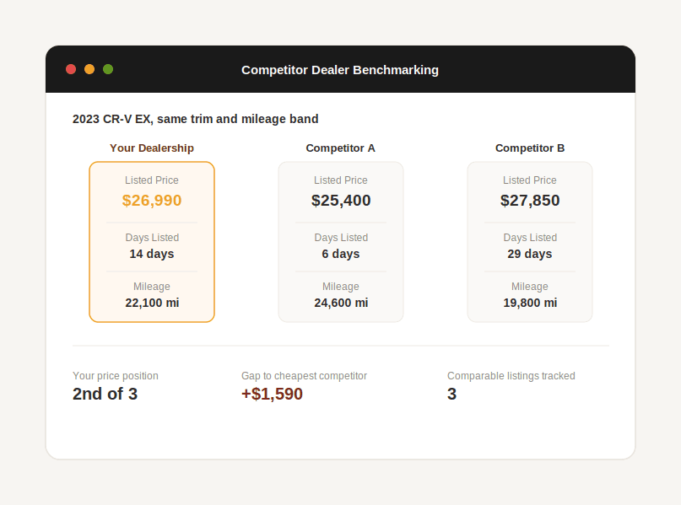Click the Your price position label
This screenshot has height=505, width=681.
[x=116, y=376]
